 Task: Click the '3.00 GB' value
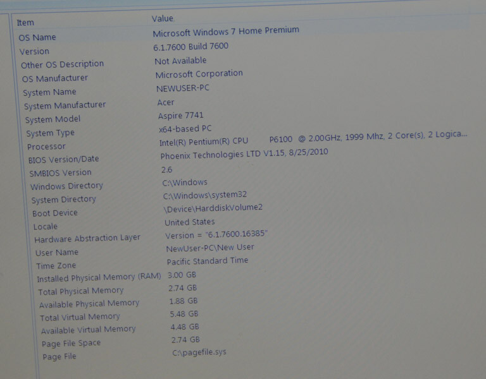click(182, 275)
